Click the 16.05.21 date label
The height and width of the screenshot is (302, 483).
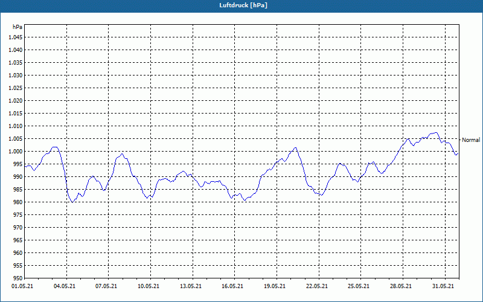(232, 286)
